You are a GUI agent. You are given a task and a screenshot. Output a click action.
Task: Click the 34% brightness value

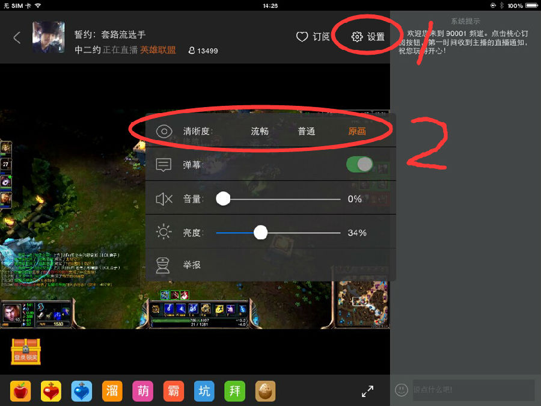tap(357, 233)
